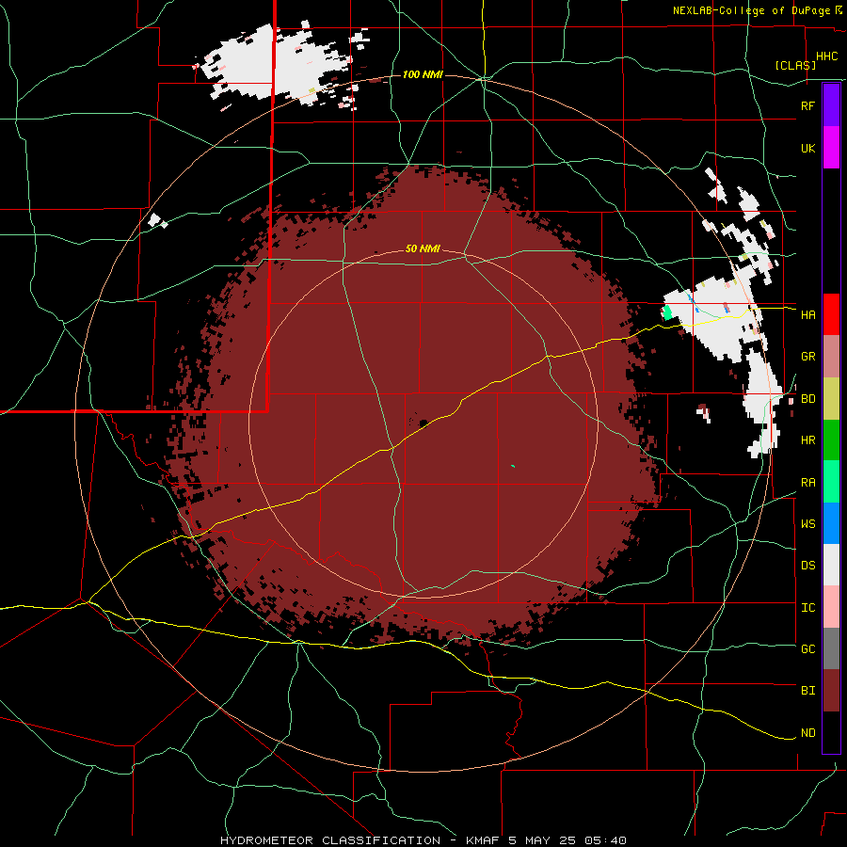Click the BI dark-red legend swatch
847x847 pixels.
[831, 691]
